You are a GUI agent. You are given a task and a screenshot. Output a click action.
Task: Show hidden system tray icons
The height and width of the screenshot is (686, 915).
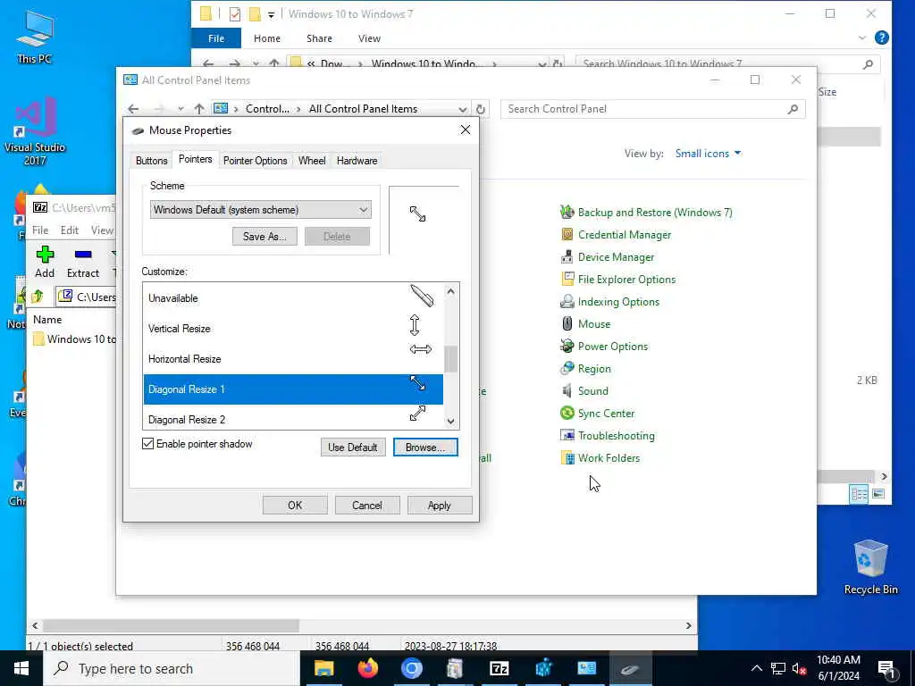[x=756, y=668]
